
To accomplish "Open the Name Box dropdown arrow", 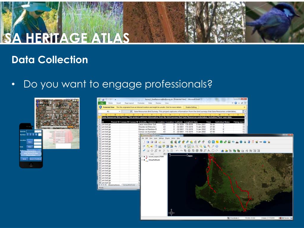I will click(x=119, y=112).
